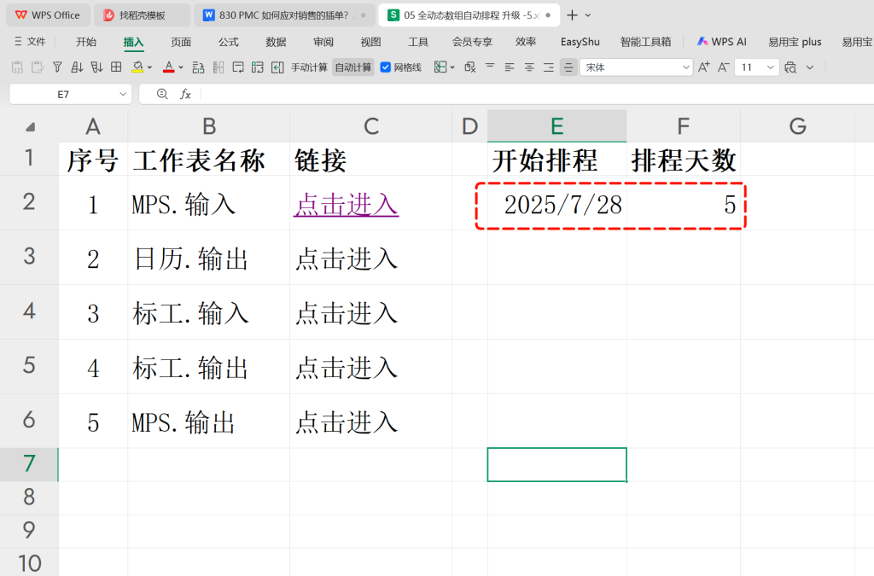The image size is (874, 576).
Task: Switch to 手动计算 manual calculation
Action: point(309,67)
